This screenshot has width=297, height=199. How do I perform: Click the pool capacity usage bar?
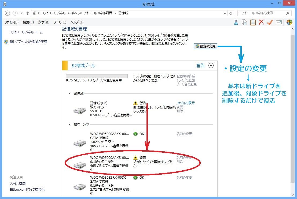pyautogui.click(x=97, y=76)
